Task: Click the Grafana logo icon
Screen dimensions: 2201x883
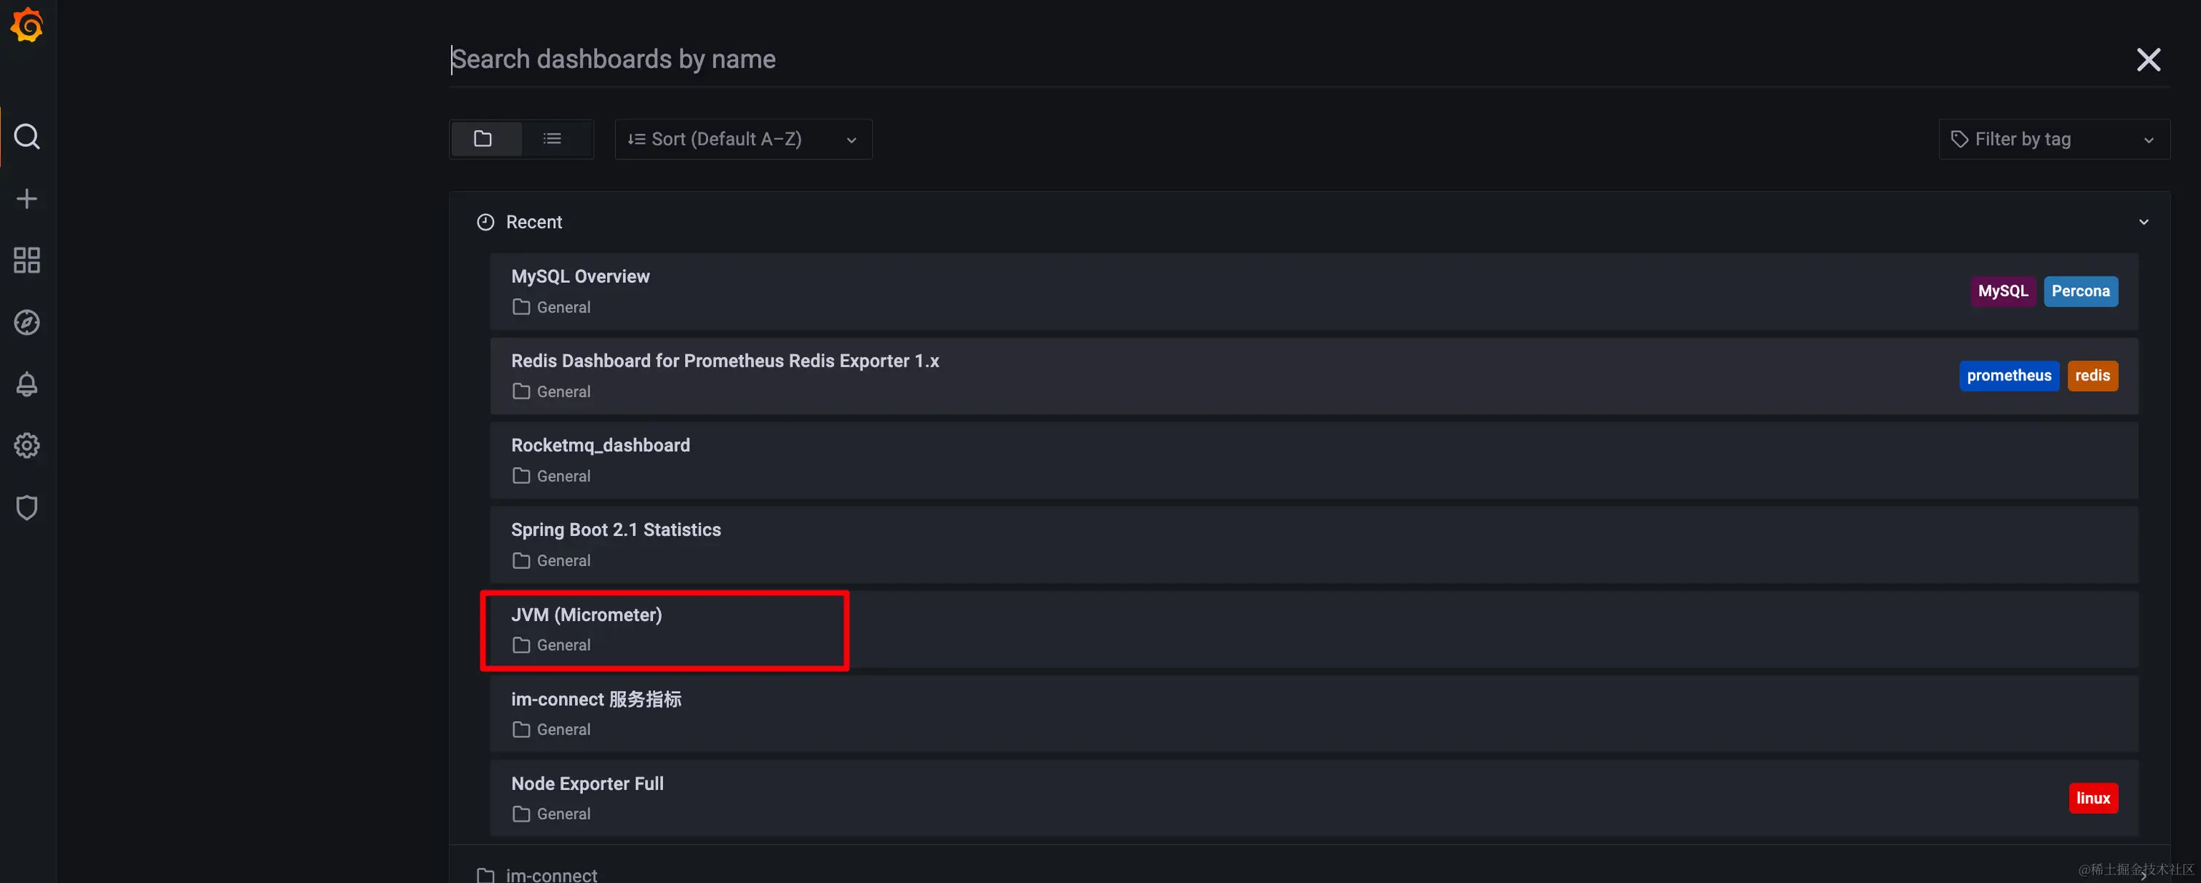Action: (26, 25)
